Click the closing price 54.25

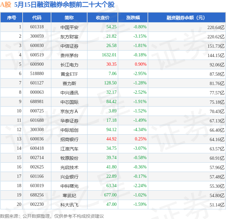click(111, 27)
